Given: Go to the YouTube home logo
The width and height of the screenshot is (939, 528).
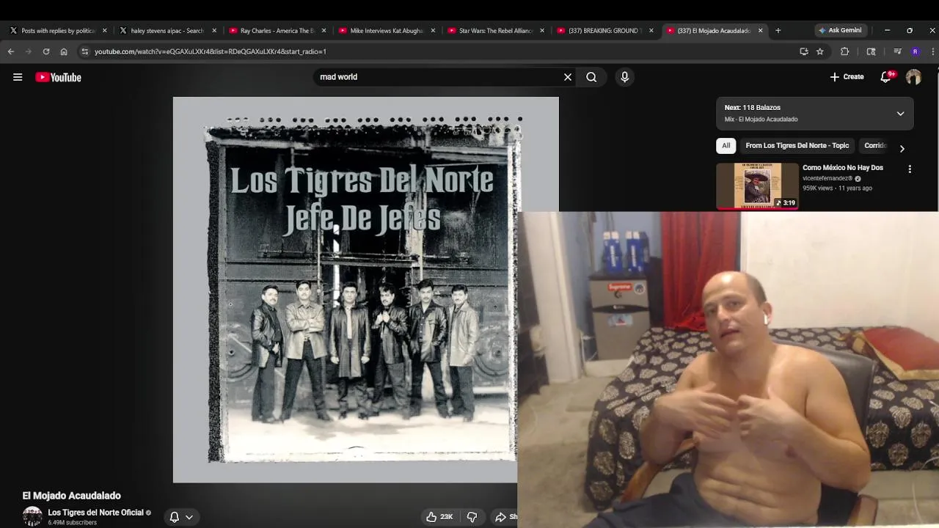Looking at the screenshot, I should [58, 77].
